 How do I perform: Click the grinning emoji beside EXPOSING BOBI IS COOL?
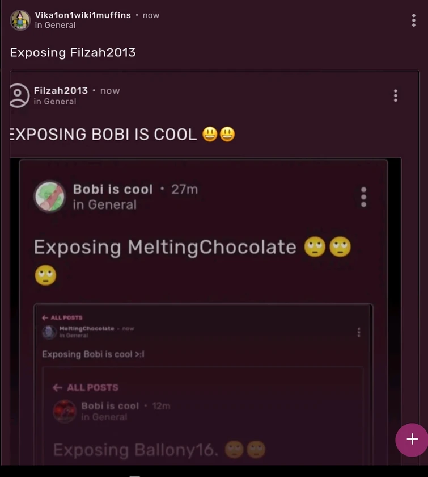(209, 133)
